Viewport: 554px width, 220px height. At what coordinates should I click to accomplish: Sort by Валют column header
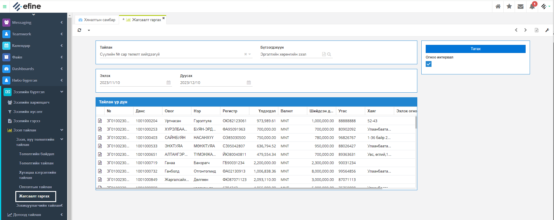pos(292,111)
